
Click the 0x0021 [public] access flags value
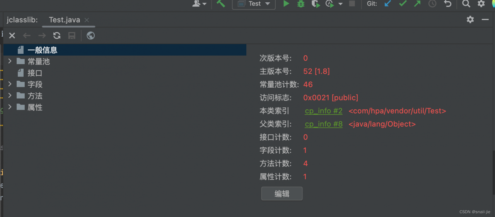[331, 98]
